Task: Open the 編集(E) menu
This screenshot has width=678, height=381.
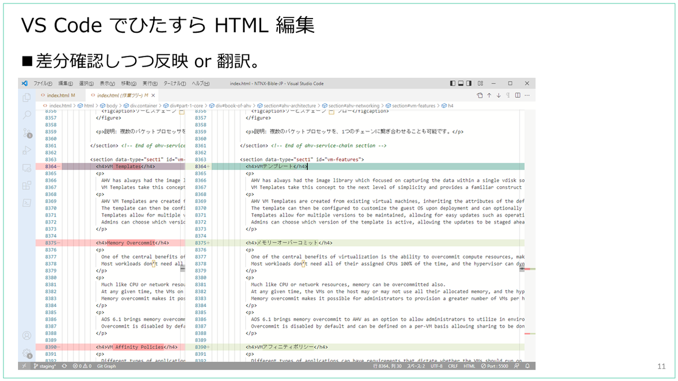Action: click(66, 84)
